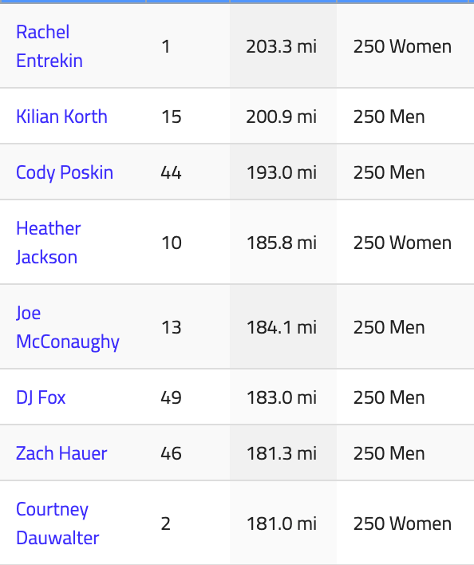Screen dimensions: 474x565
Task: Open Courtney Dauwalter's runner link
Action: [x=57, y=524]
